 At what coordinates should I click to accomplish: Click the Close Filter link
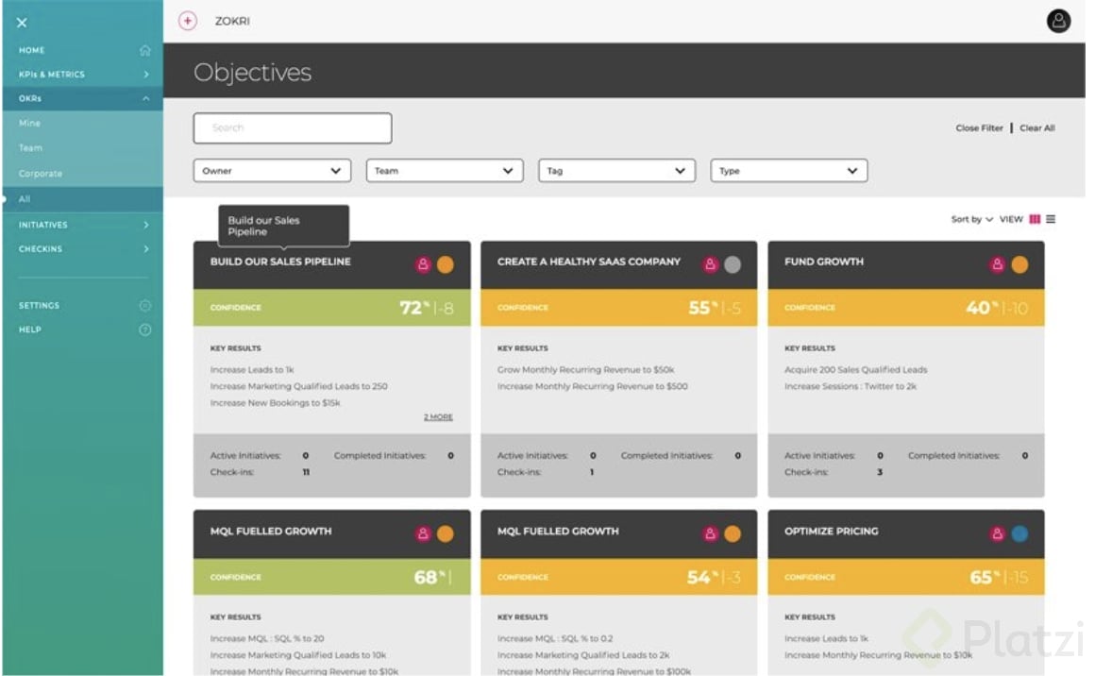click(979, 127)
